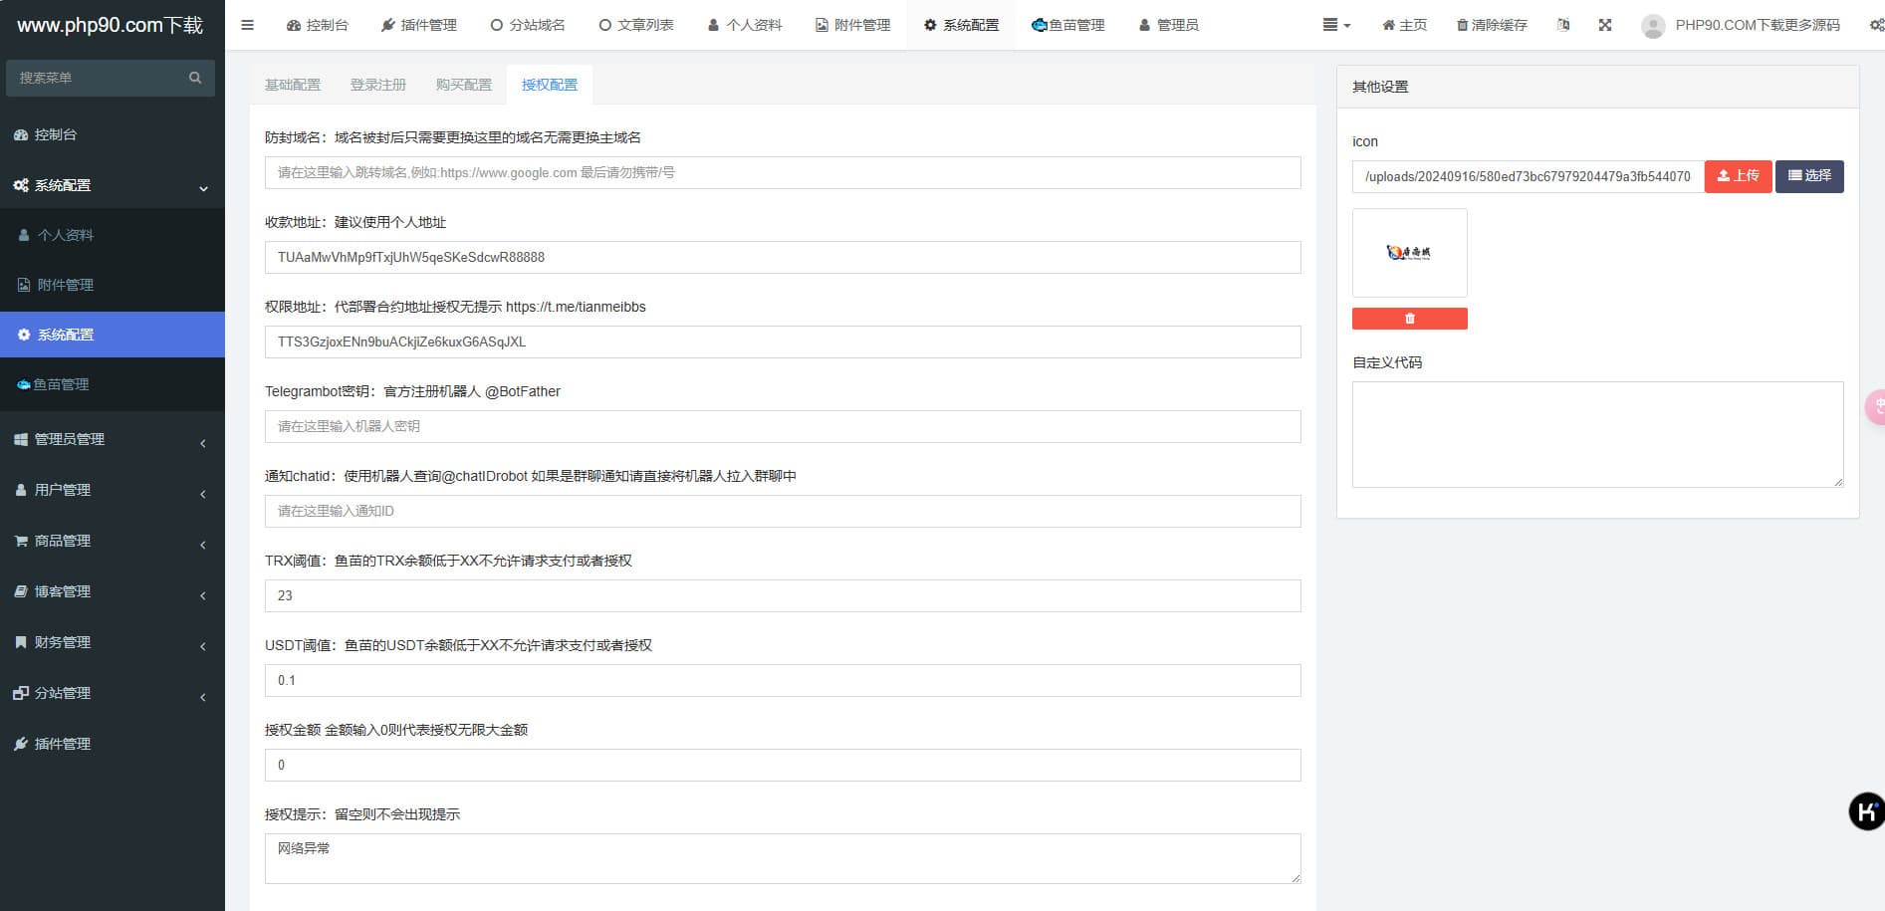Toggle the sidebar with the hamburger icon
The width and height of the screenshot is (1885, 911).
[x=247, y=25]
